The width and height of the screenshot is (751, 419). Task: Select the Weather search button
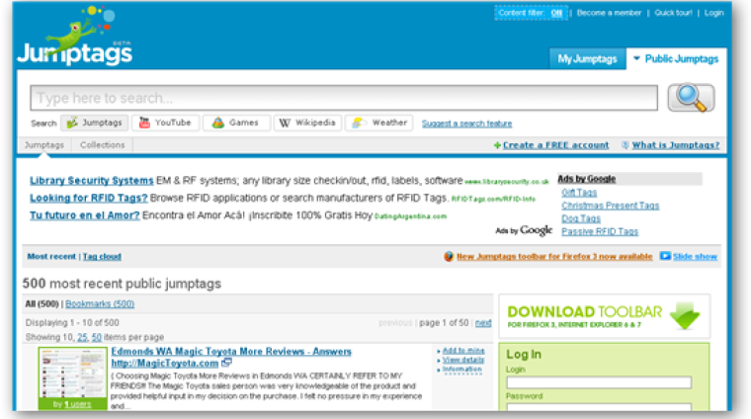379,123
